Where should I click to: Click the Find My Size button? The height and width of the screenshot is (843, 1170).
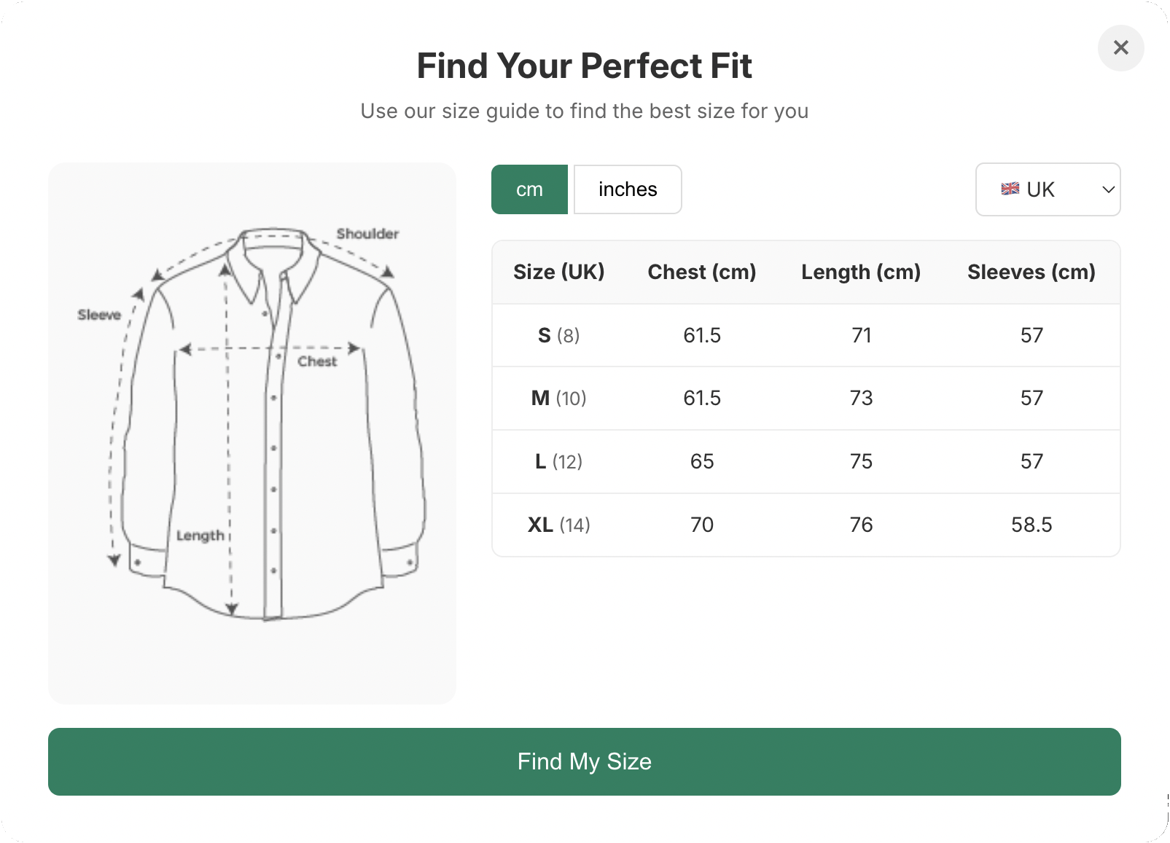point(584,761)
